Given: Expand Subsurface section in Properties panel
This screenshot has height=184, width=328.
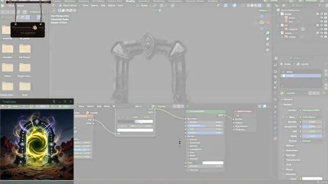Looking at the screenshot, I should coord(292,150).
